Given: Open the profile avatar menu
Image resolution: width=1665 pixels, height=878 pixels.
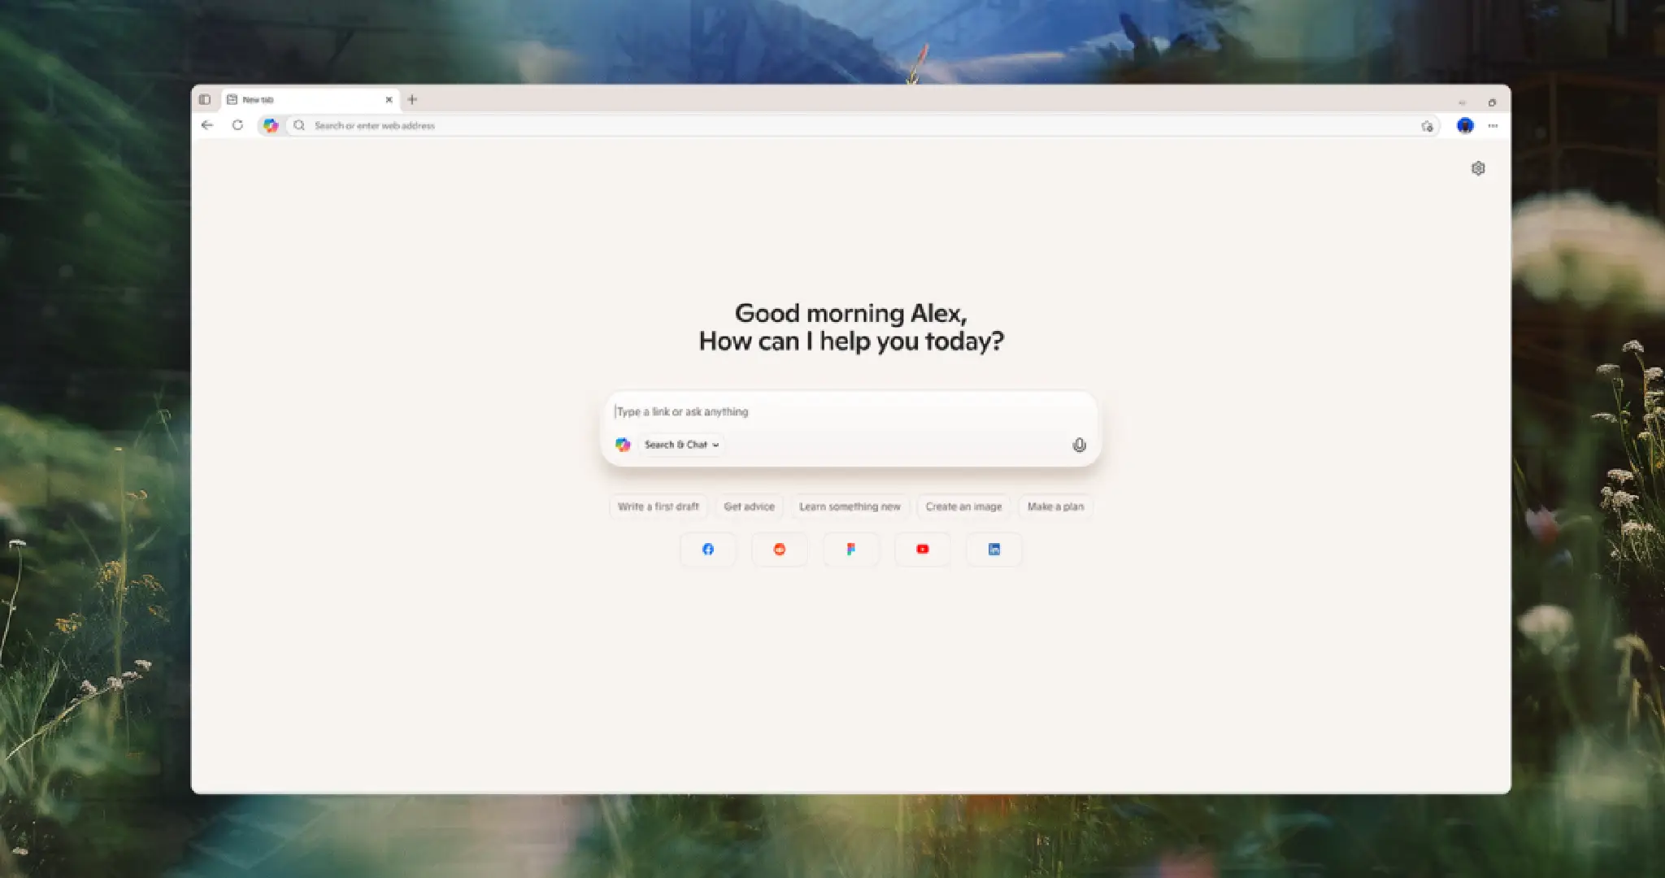Looking at the screenshot, I should click(x=1465, y=125).
